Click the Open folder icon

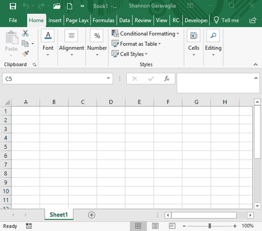(57, 6)
